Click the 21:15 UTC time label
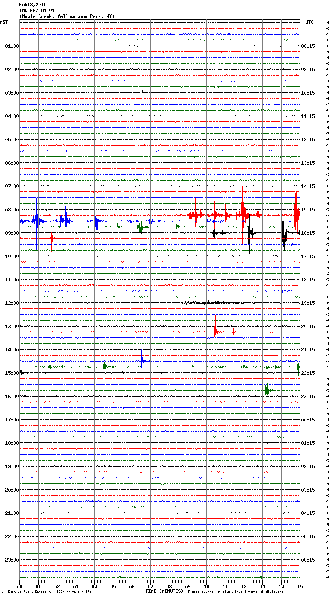Image resolution: width=331 pixels, height=597 pixels. (x=308, y=350)
